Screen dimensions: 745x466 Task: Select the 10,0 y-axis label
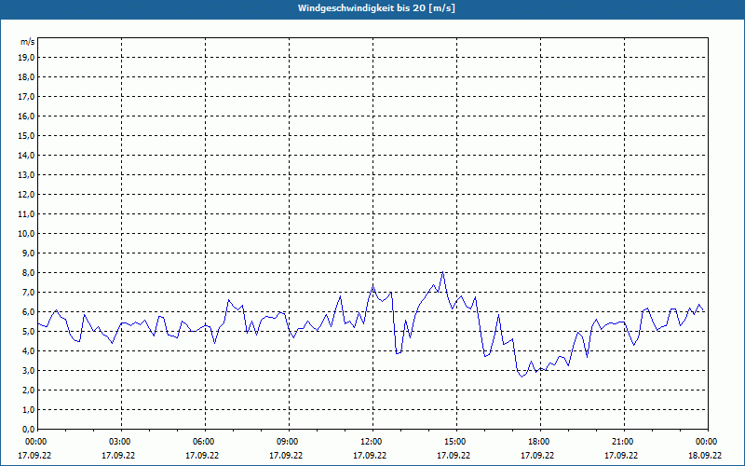pos(27,234)
